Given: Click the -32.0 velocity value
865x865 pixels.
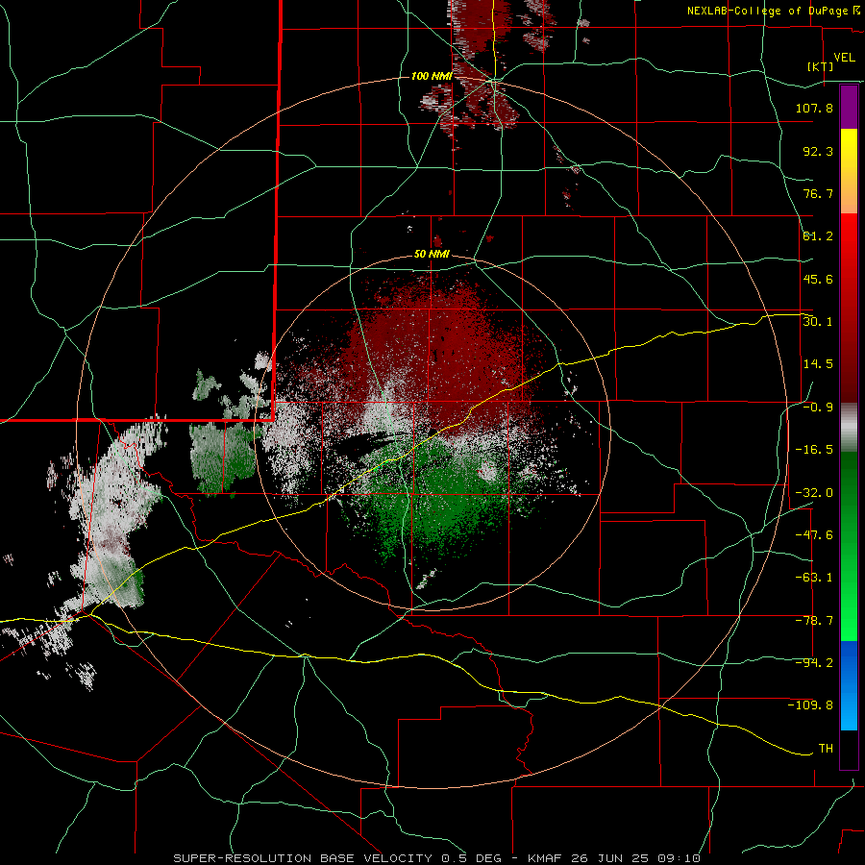Looking at the screenshot, I should [x=814, y=493].
